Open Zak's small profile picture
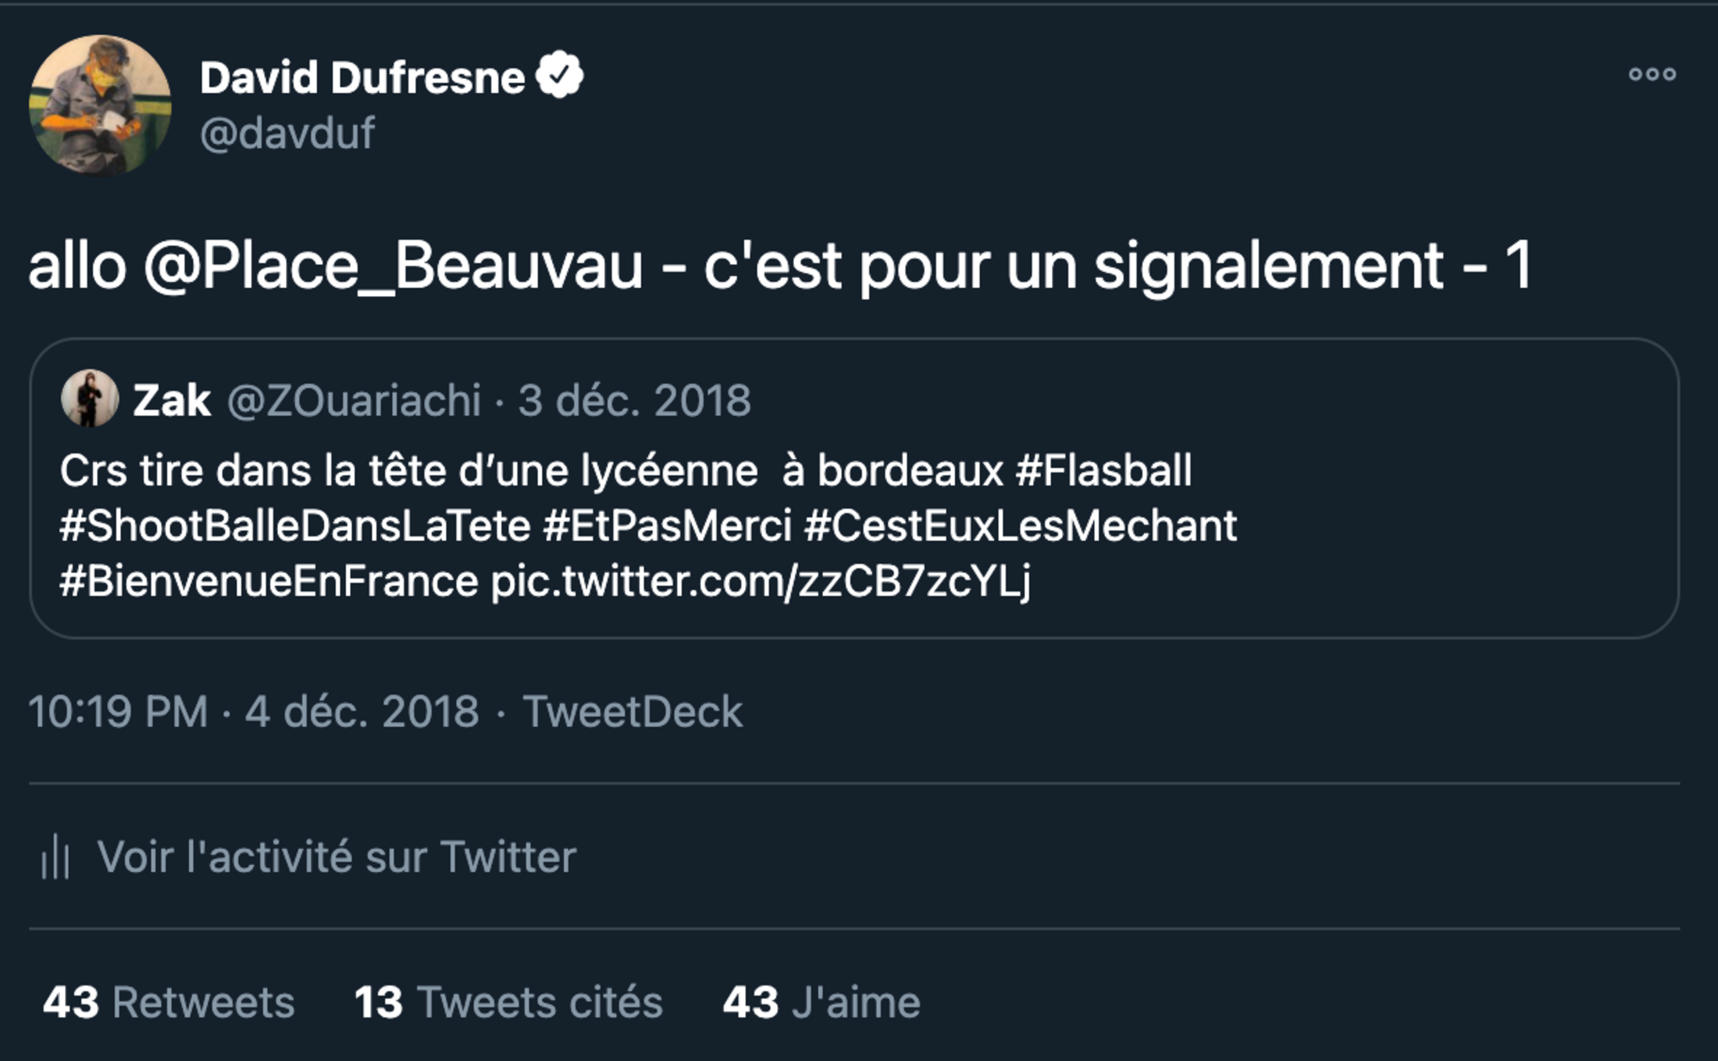The height and width of the screenshot is (1061, 1718). pos(90,398)
